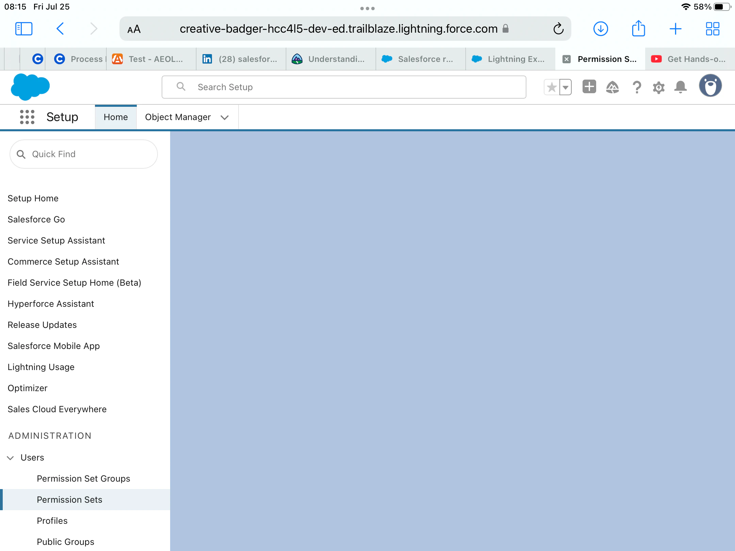The width and height of the screenshot is (735, 551).
Task: Open Sales Cloud Everywhere
Action: (x=57, y=409)
